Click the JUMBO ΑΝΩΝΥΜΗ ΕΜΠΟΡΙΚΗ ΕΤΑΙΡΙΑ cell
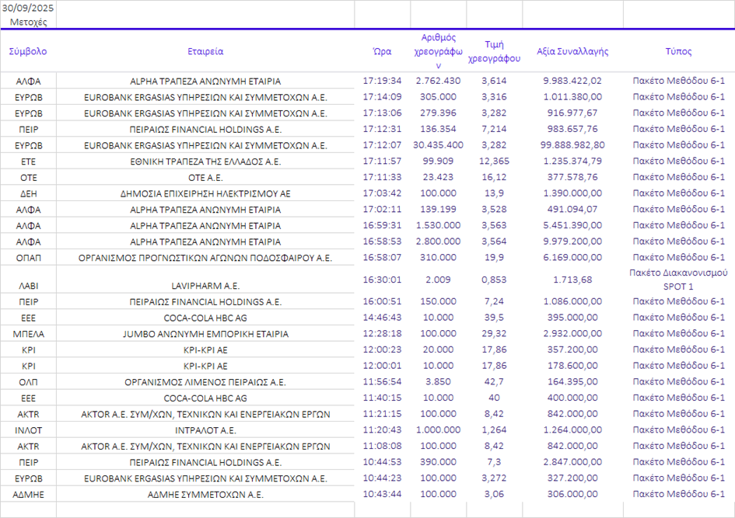 point(205,334)
